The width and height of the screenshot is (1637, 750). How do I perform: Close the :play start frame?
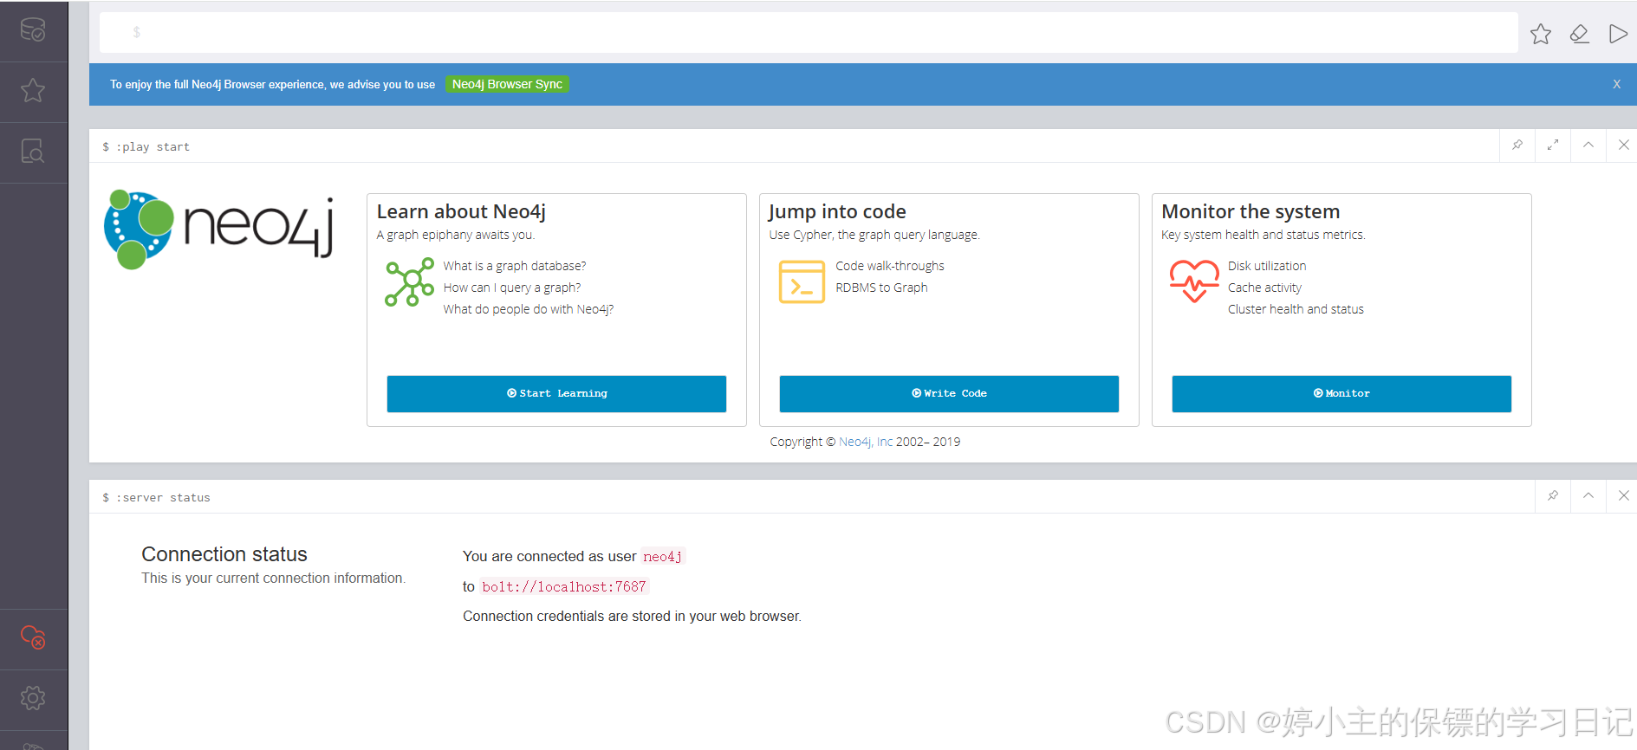click(1624, 145)
